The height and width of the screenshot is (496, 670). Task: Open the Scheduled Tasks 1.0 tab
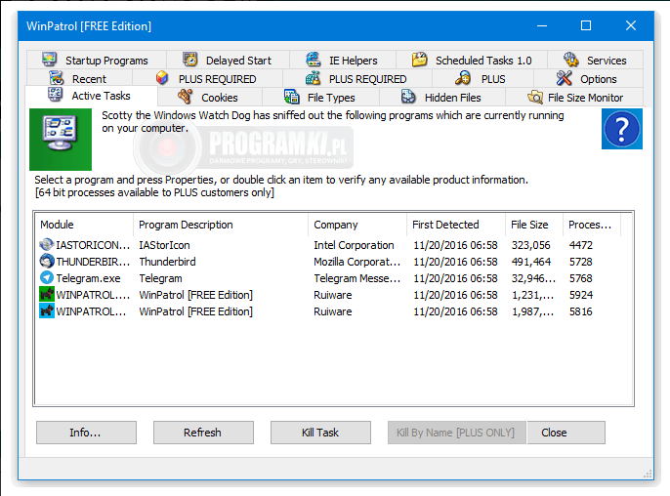(472, 60)
